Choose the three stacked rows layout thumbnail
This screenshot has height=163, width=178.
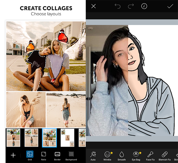click(x=13, y=138)
